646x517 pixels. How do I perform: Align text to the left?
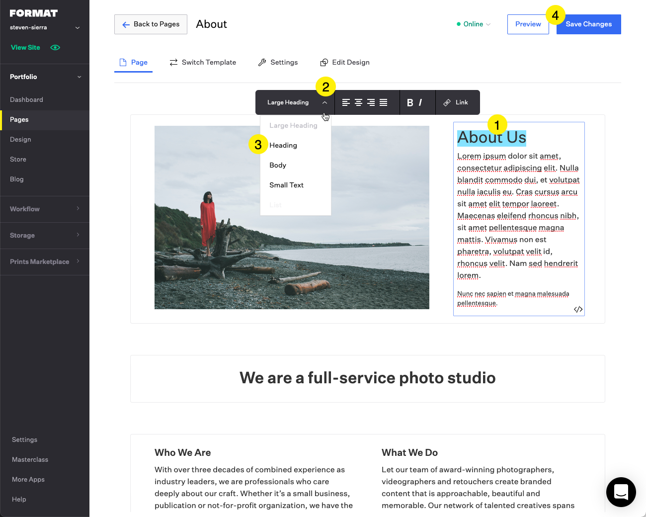[x=345, y=102]
